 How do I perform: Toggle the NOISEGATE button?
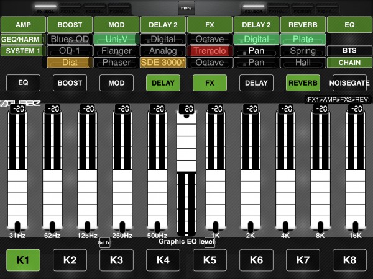point(349,83)
